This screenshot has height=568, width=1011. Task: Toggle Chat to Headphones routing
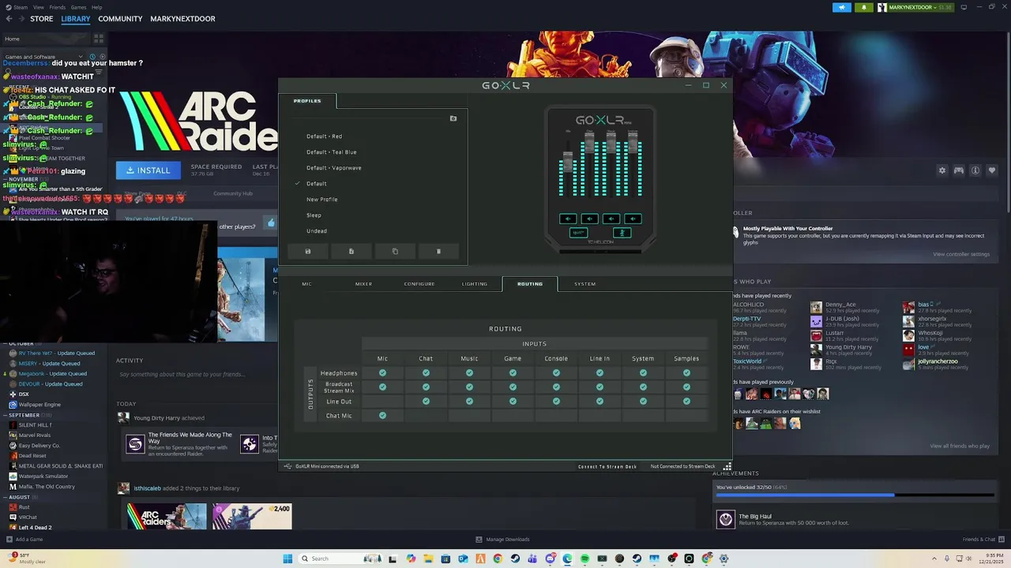(x=426, y=373)
